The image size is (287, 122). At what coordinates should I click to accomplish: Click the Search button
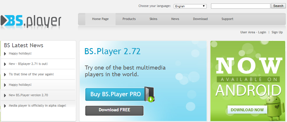[278, 6]
